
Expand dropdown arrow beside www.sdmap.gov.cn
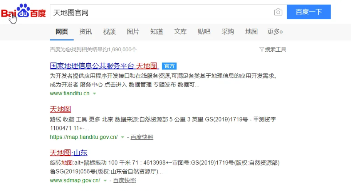coord(105,181)
